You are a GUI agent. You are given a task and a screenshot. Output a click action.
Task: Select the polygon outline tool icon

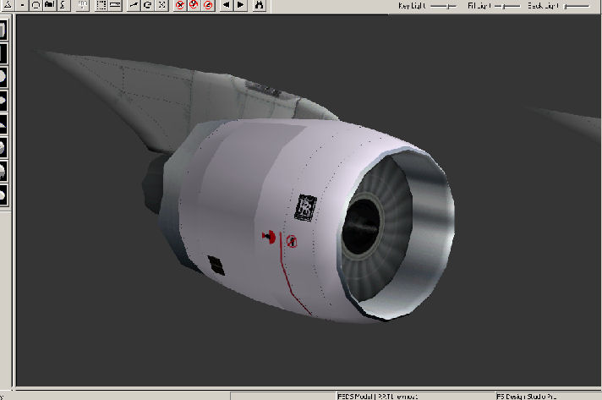pyautogui.click(x=36, y=5)
